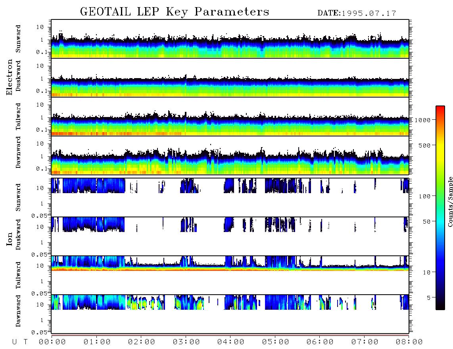Click the Electron Tailward spectrogram panel
This screenshot has height=349, width=453.
(230, 117)
